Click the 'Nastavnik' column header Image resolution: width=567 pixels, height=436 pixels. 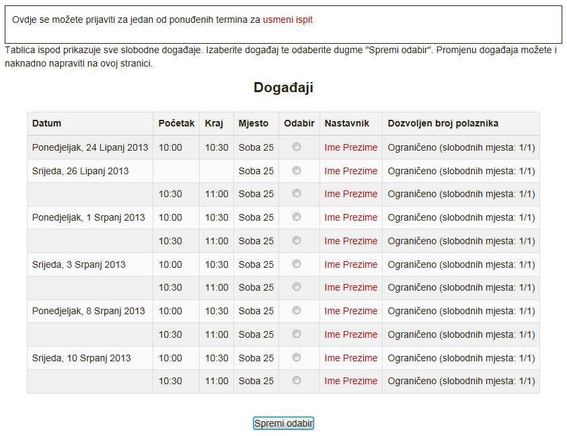pyautogui.click(x=347, y=123)
